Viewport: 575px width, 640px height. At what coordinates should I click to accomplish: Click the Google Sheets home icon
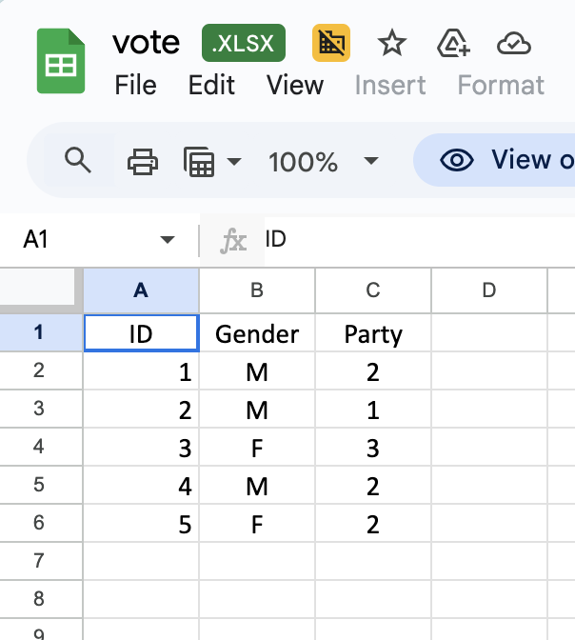61,62
